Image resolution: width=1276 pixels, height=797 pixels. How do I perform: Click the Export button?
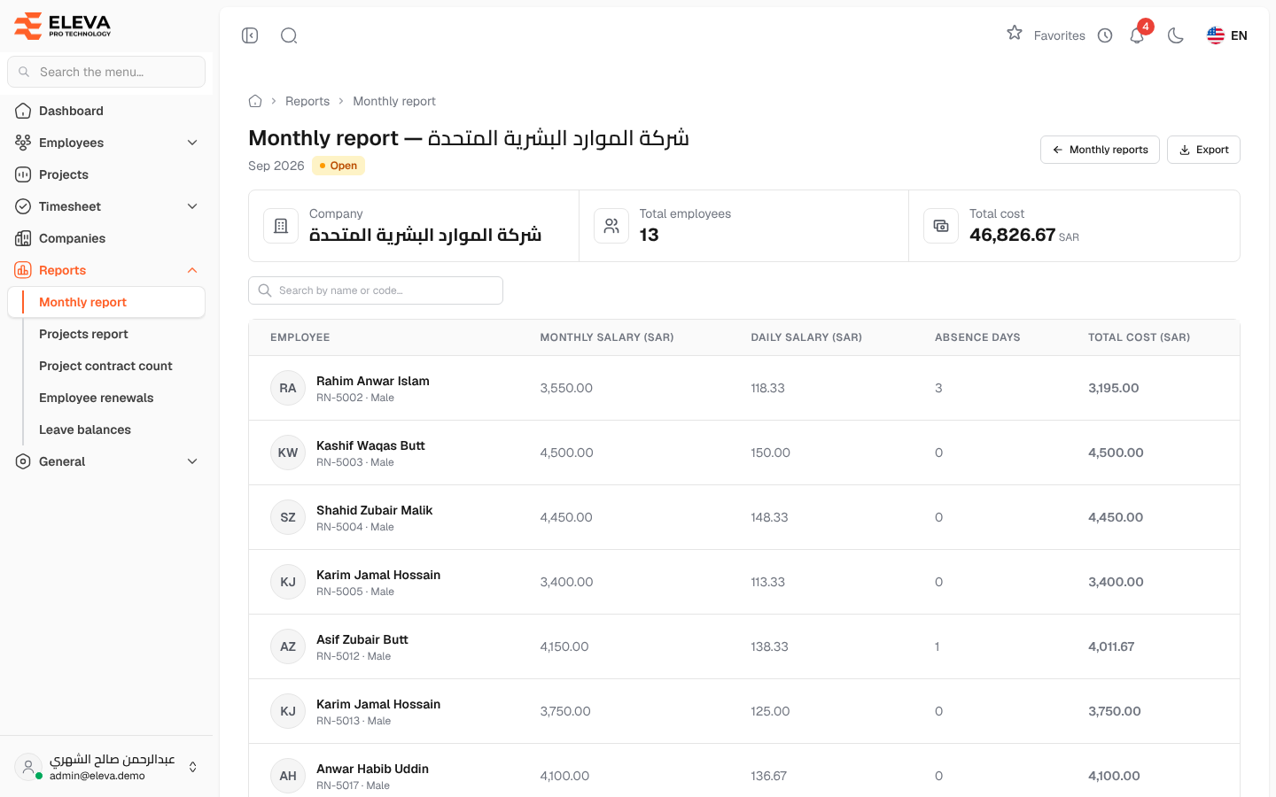(1203, 150)
